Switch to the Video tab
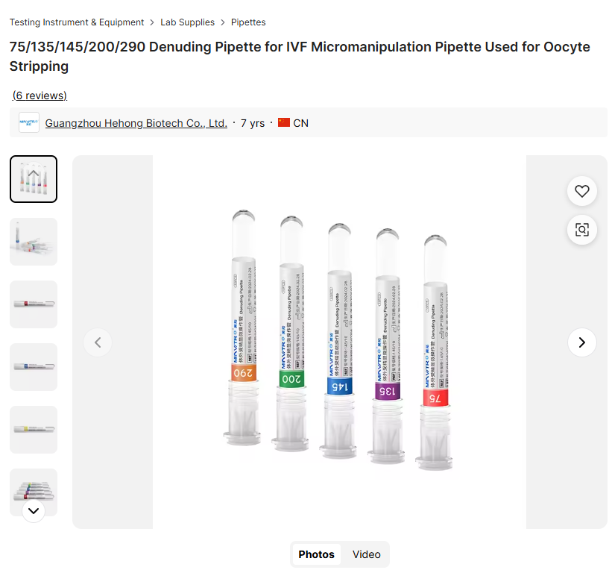Image resolution: width=609 pixels, height=570 pixels. click(x=366, y=554)
